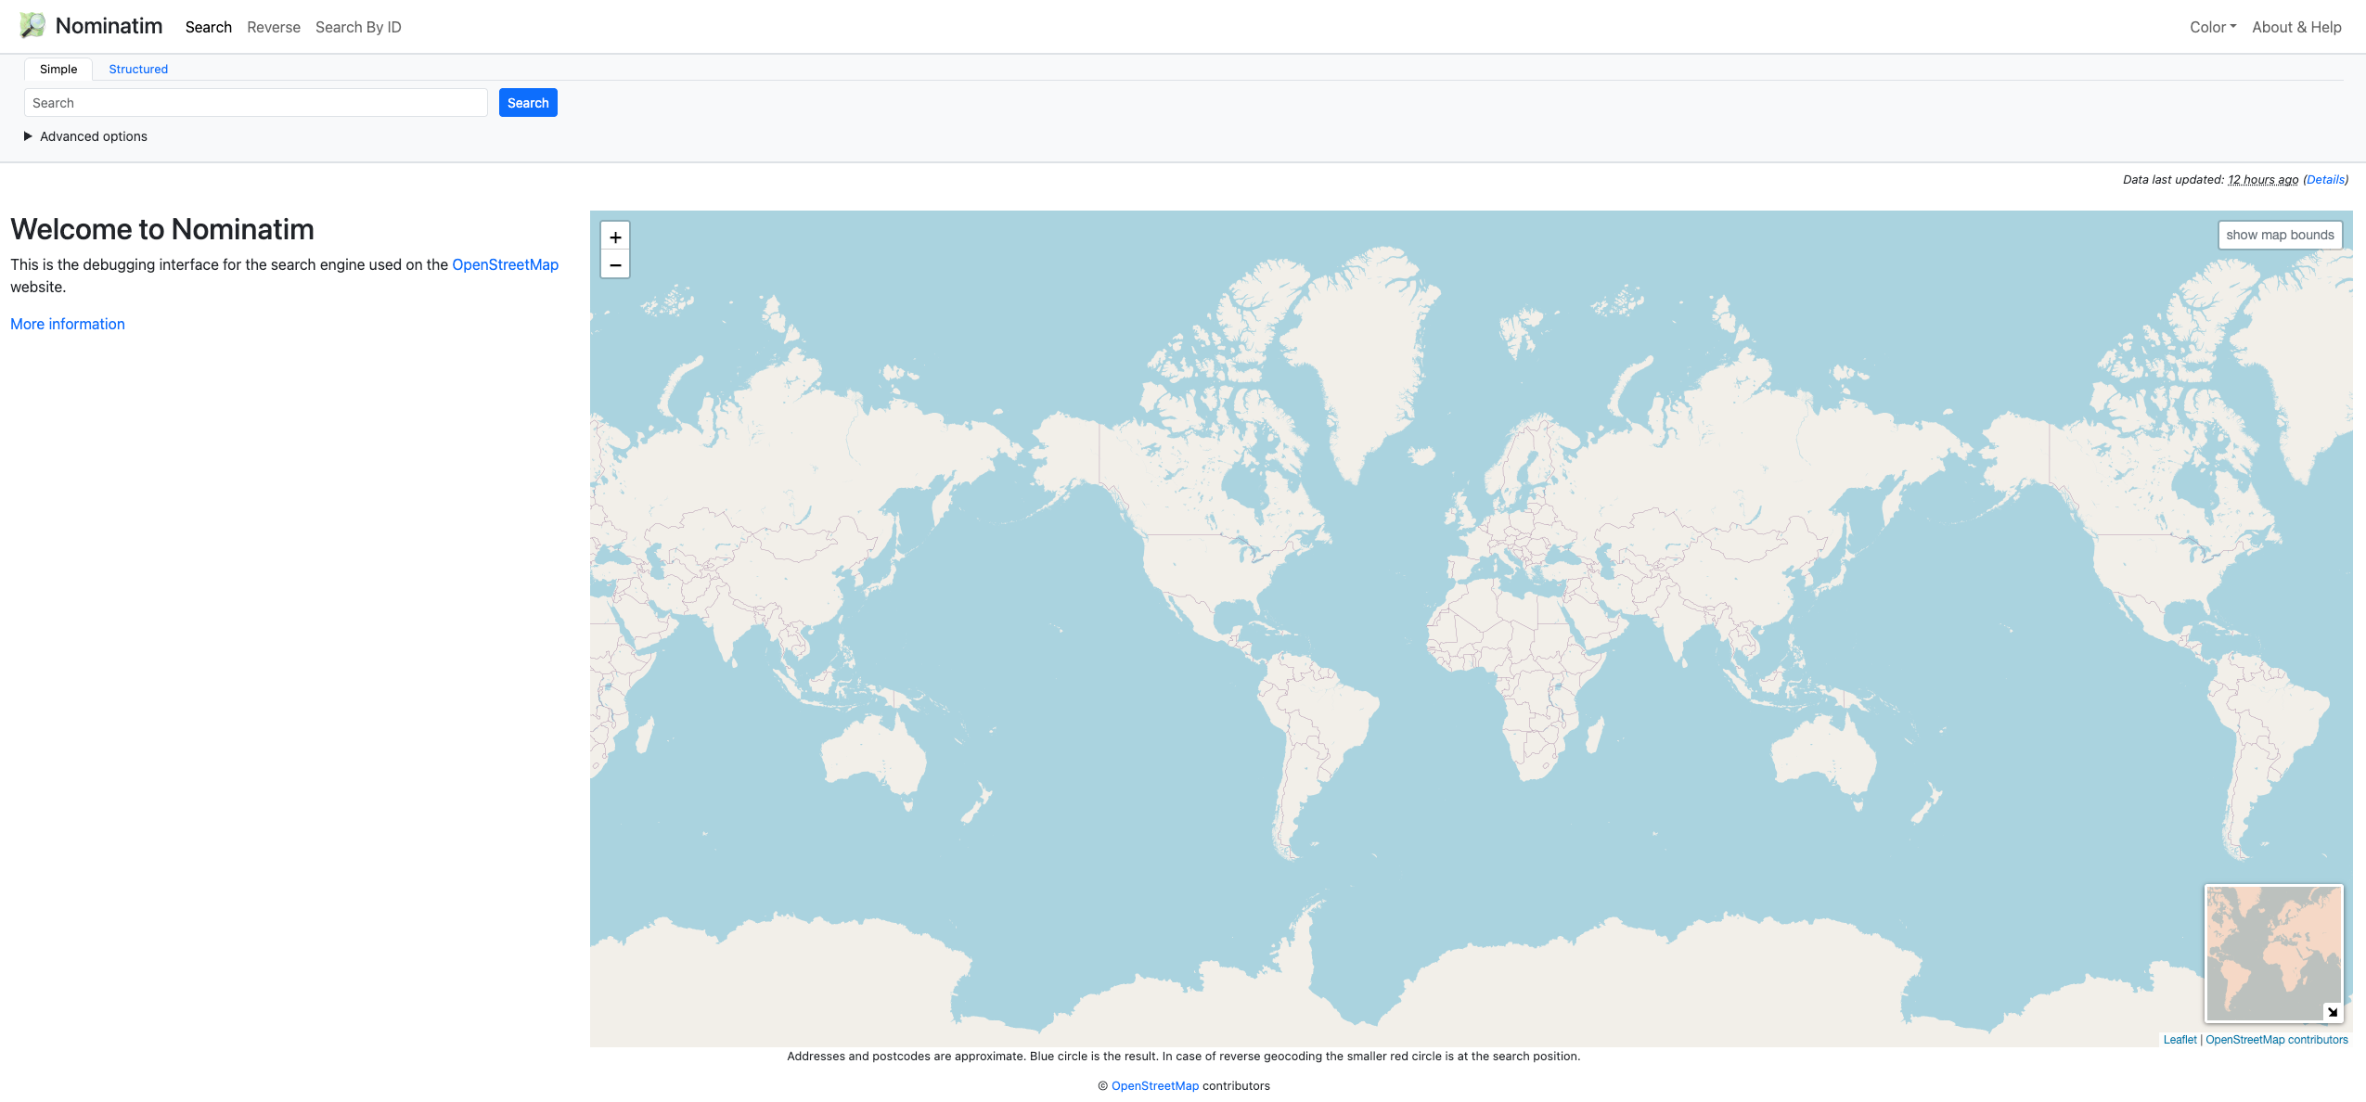
Task: Switch to the Structured search tab
Action: pyautogui.click(x=138, y=69)
